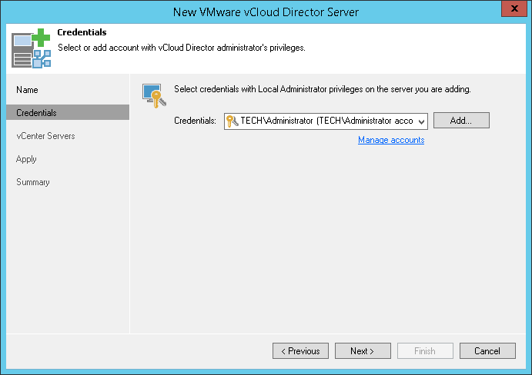
Task: Open the Summary step
Action: [33, 182]
